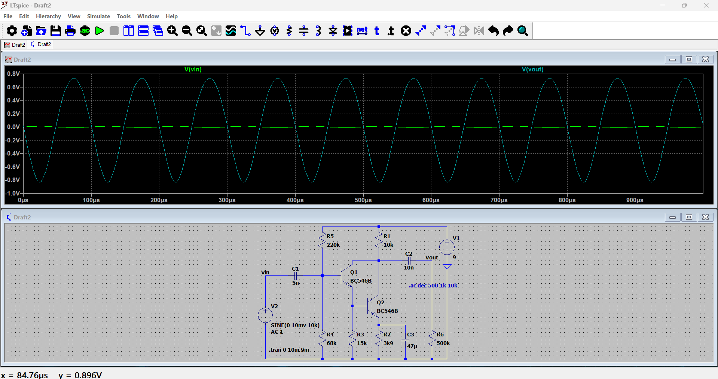Place a net label
718x379 pixels.
[x=362, y=31]
